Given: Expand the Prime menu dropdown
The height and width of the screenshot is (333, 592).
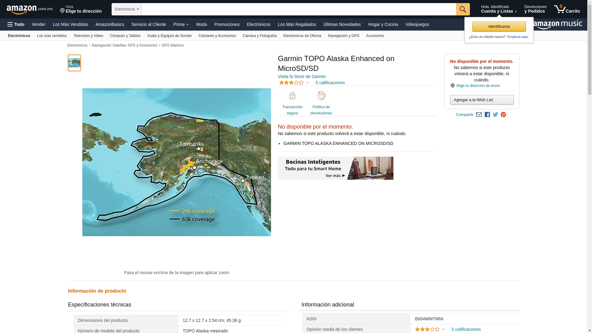Looking at the screenshot, I should pyautogui.click(x=181, y=24).
